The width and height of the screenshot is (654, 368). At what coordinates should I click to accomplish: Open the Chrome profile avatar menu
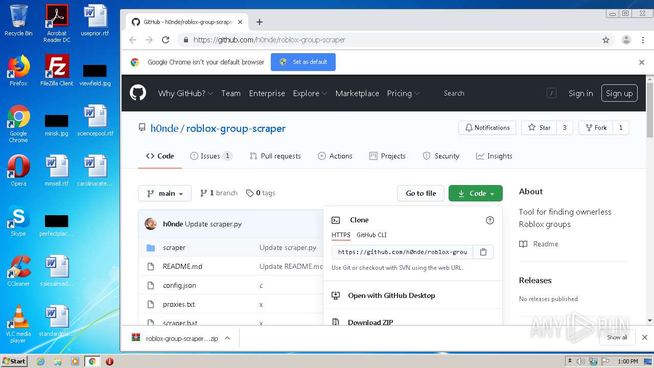click(x=626, y=40)
